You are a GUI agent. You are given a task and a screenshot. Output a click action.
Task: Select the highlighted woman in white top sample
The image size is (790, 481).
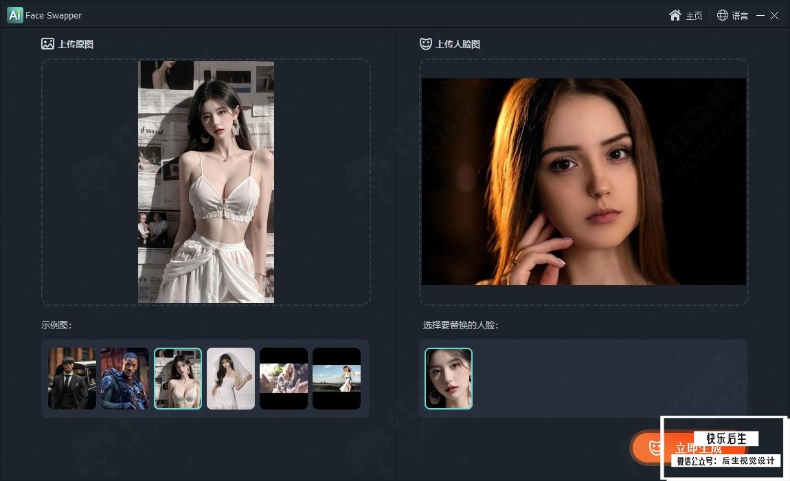coord(178,378)
